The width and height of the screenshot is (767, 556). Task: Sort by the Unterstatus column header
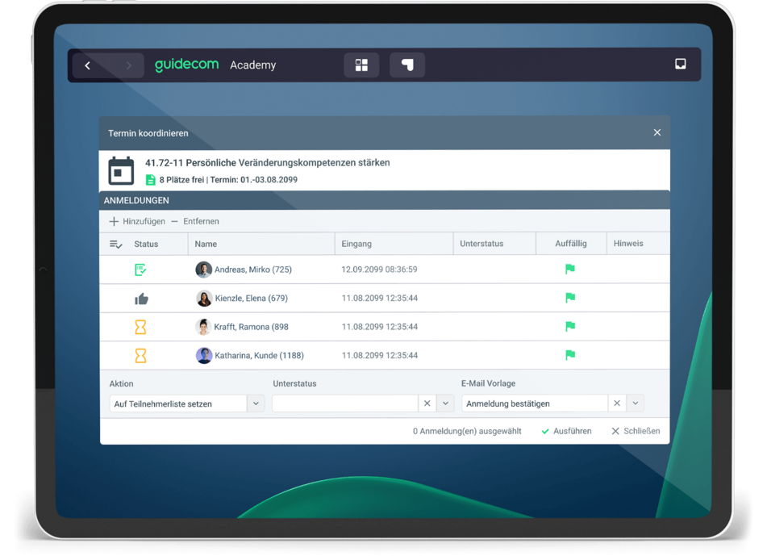pos(481,243)
